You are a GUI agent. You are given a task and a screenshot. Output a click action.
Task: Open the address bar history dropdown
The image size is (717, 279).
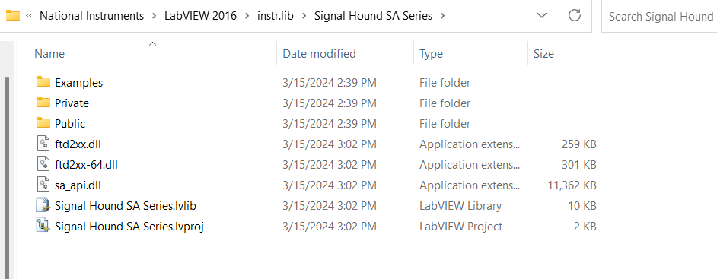coord(542,15)
